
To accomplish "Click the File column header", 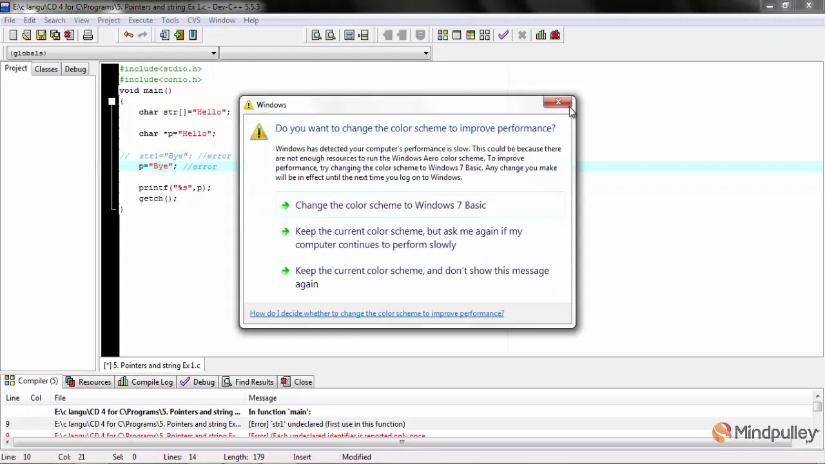I will [60, 398].
